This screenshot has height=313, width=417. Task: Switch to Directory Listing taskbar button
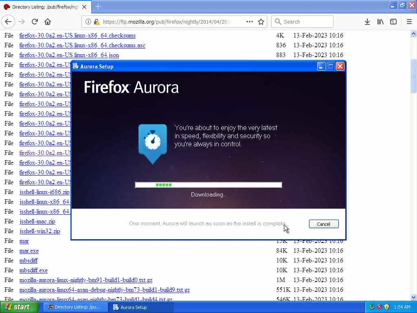pyautogui.click(x=75, y=307)
